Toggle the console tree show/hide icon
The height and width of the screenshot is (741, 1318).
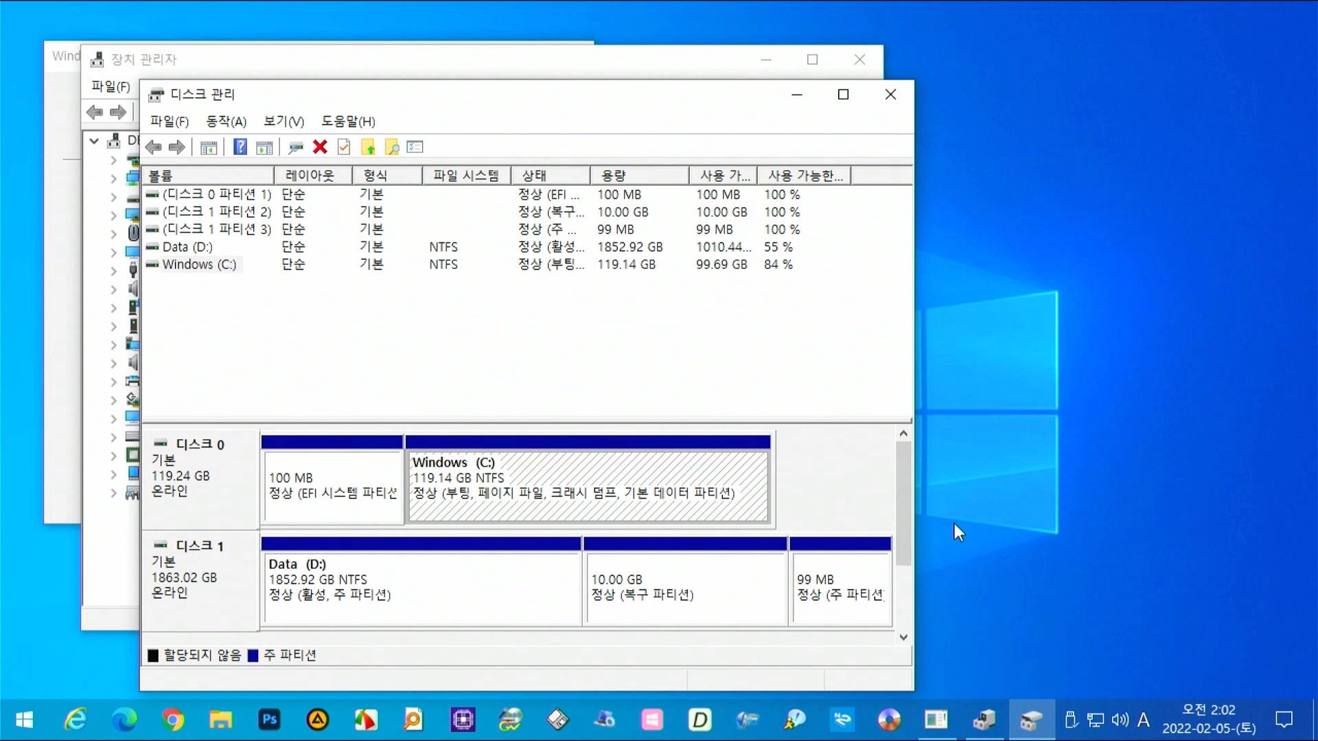point(209,147)
